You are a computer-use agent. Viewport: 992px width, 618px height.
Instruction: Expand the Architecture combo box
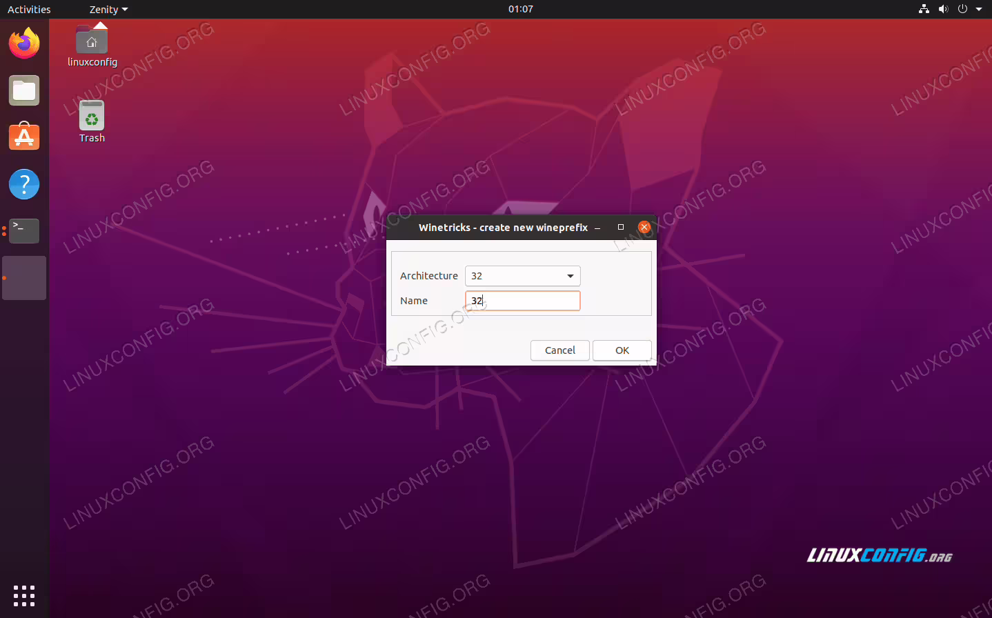point(523,276)
